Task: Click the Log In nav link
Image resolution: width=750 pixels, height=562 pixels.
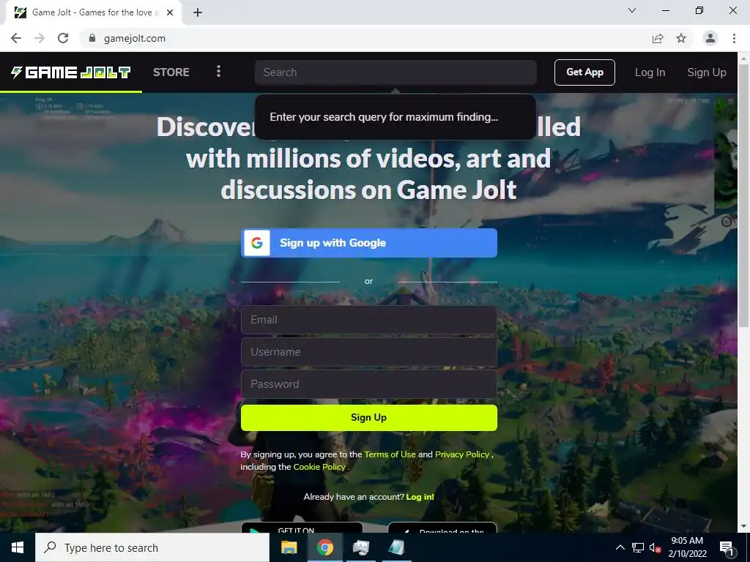Action: 650,72
